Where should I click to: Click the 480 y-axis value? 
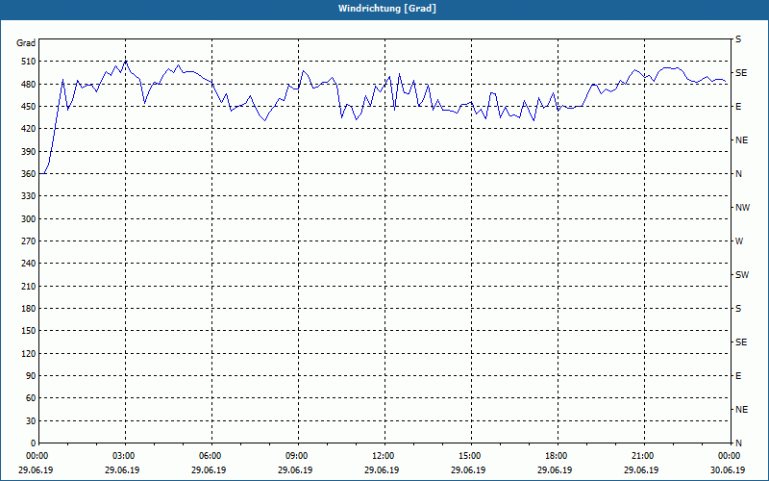(x=29, y=85)
